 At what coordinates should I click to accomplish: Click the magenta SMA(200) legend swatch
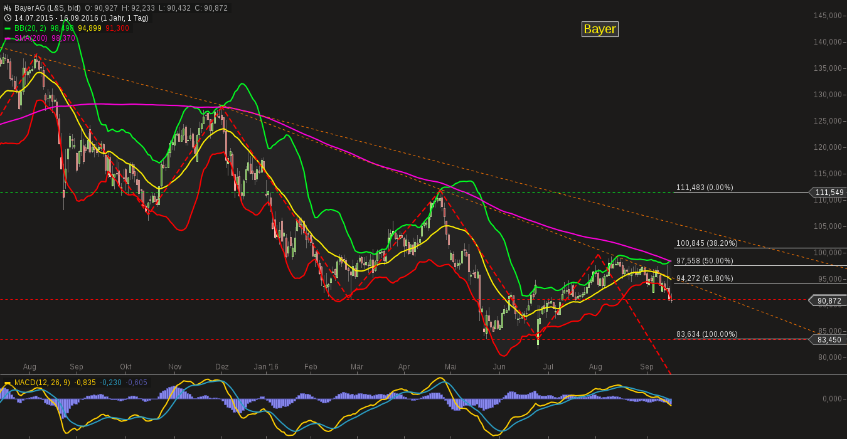(x=8, y=38)
